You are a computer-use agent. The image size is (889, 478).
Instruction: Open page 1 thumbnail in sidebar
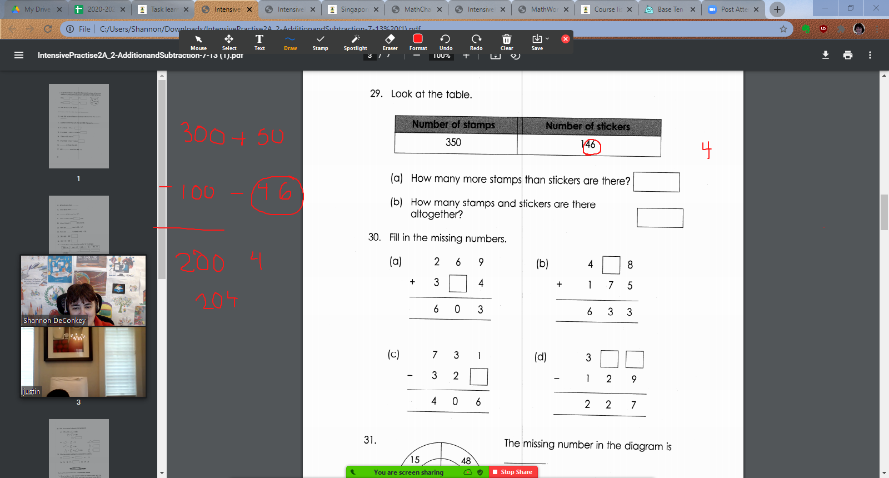click(x=79, y=126)
